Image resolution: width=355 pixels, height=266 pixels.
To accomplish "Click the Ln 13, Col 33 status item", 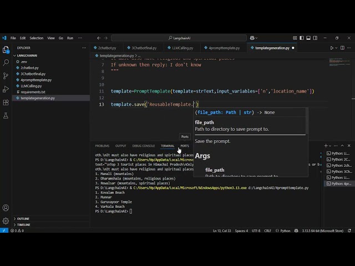I will pos(222,231).
